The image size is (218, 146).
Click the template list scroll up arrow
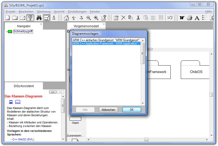(143, 40)
